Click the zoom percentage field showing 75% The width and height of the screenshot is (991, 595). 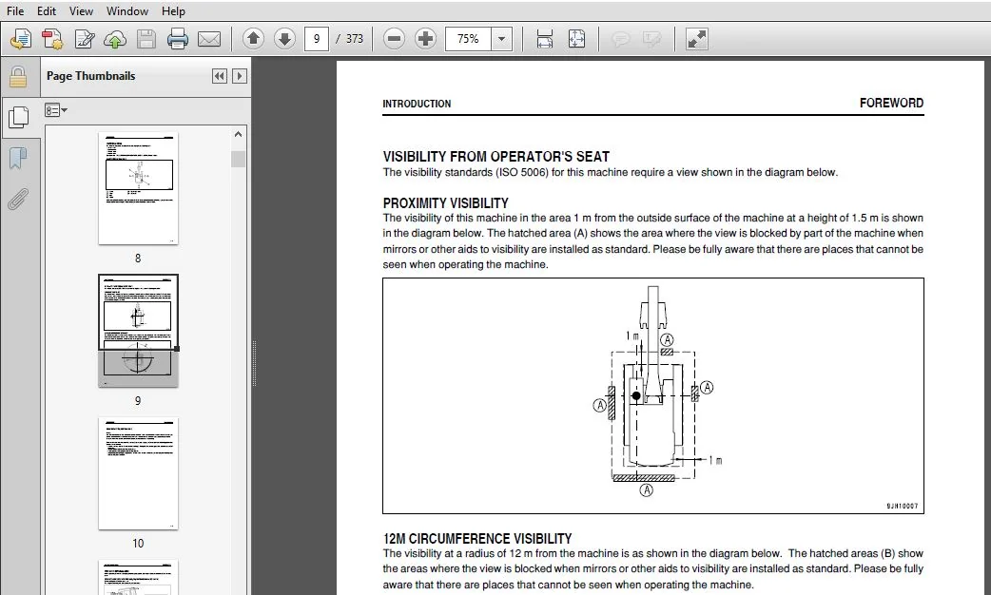click(468, 39)
